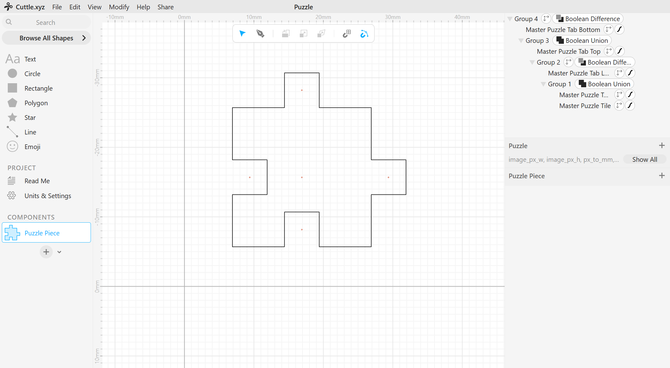
Task: Add a Circle shape
Action: 32,74
